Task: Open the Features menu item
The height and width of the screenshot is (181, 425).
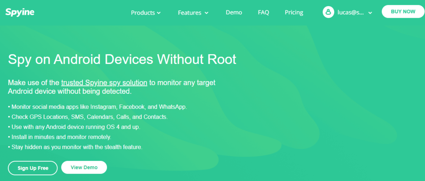Action: point(190,12)
